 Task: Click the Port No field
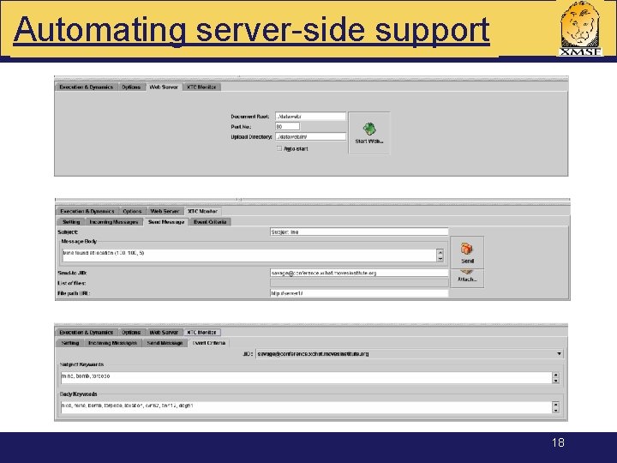point(287,126)
